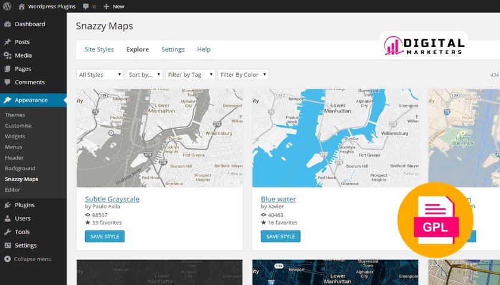Click the Tools wrench icon

pyautogui.click(x=8, y=232)
